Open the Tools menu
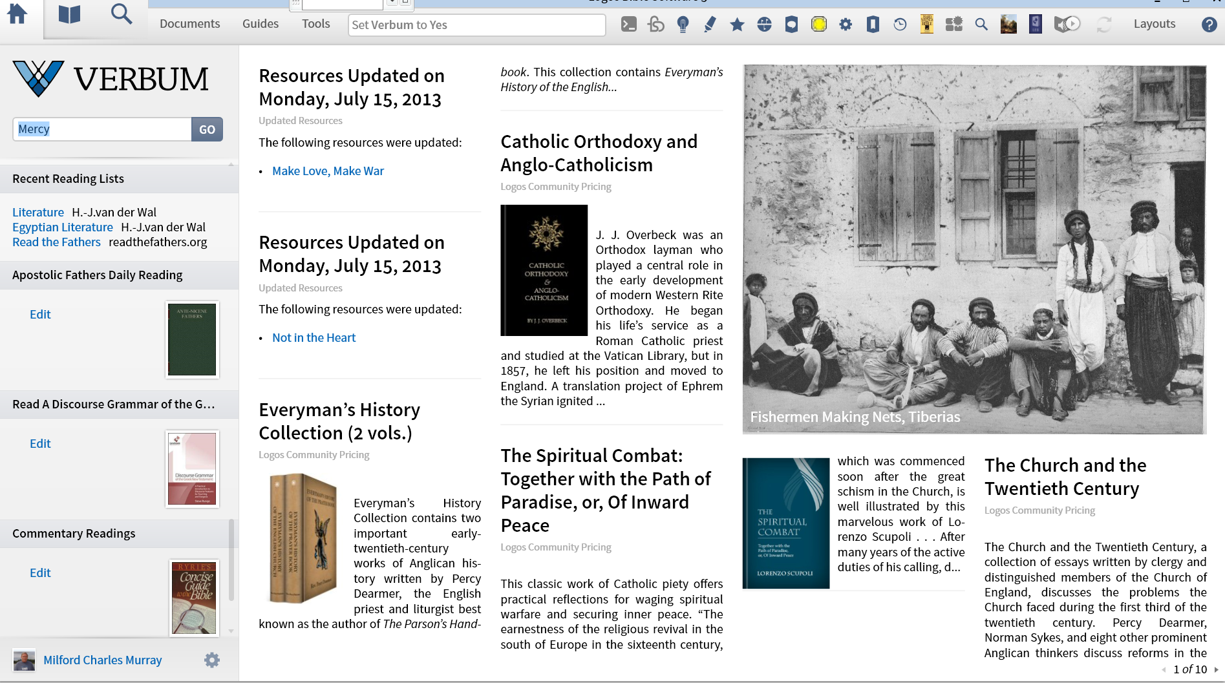This screenshot has height=683, width=1225. click(315, 24)
